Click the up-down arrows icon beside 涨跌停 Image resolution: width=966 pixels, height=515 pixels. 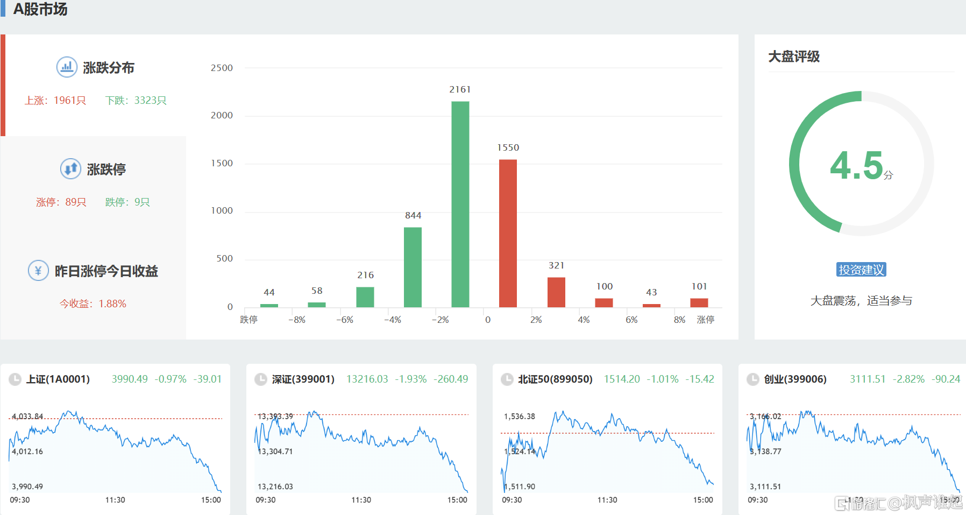click(x=70, y=169)
